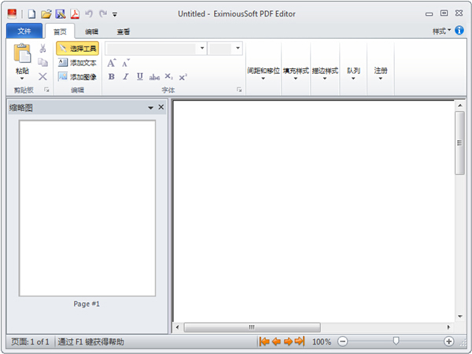Open the 文件 file menu
472x354 pixels.
click(x=24, y=31)
